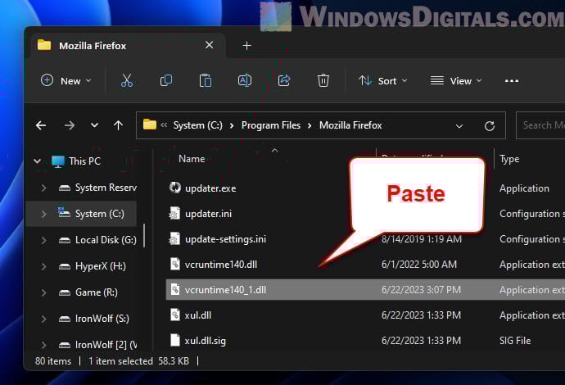The height and width of the screenshot is (385, 565).
Task: Select the vcruntime140.dll file
Action: [x=221, y=265]
